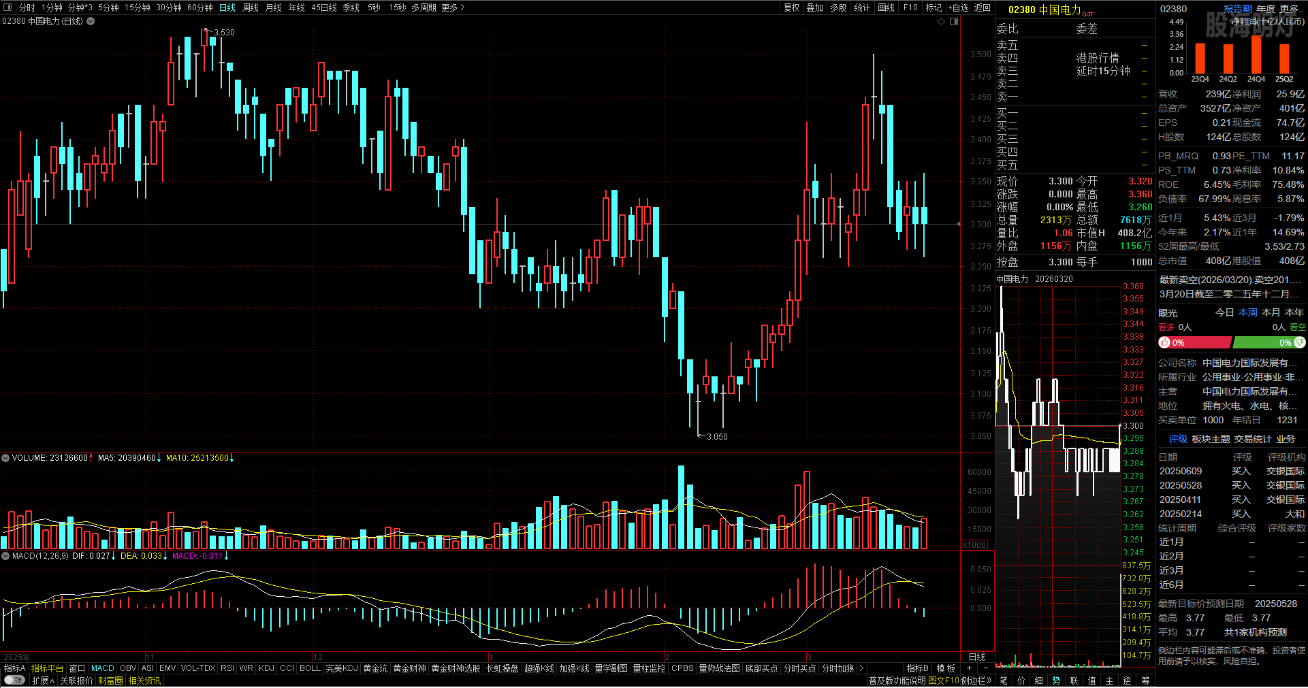1308x688 pixels.
Task: Open dropdown next to 02380 中国电力 title
Action: click(91, 21)
